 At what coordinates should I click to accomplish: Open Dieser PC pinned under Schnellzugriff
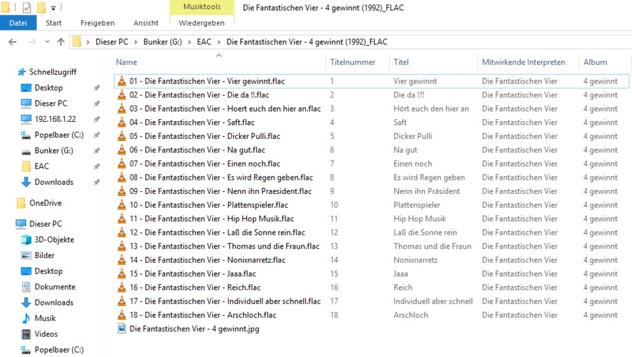tap(51, 103)
